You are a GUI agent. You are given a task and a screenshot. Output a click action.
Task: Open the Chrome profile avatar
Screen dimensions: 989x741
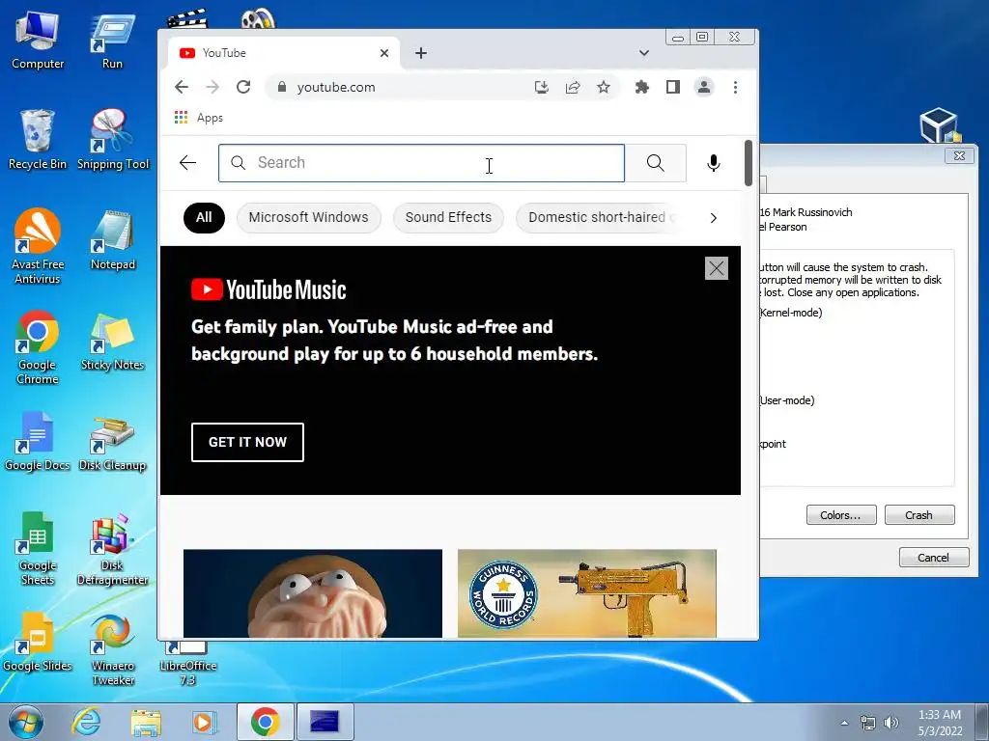pos(704,87)
